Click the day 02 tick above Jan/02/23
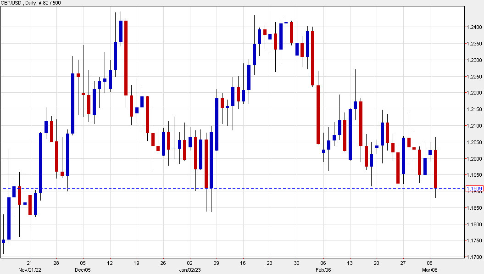Screen dimensions: 484x274 (190, 263)
